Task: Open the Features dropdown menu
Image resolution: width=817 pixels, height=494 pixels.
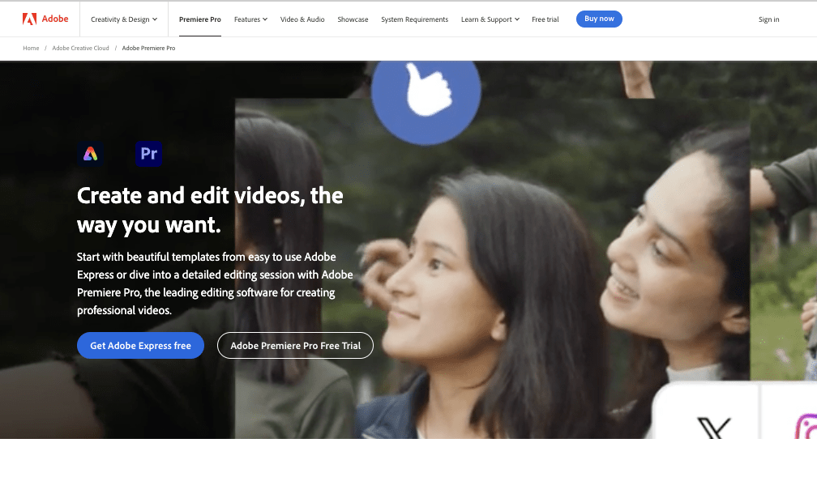Action: tap(250, 19)
